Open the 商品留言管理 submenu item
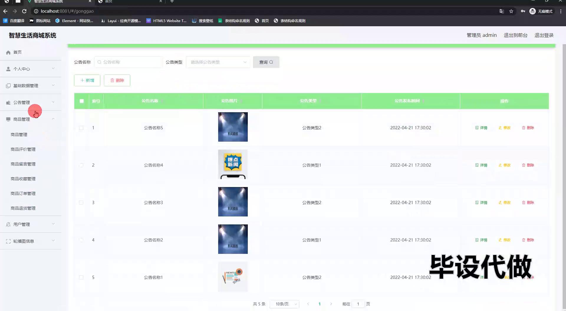The image size is (566, 311). (x=23, y=164)
